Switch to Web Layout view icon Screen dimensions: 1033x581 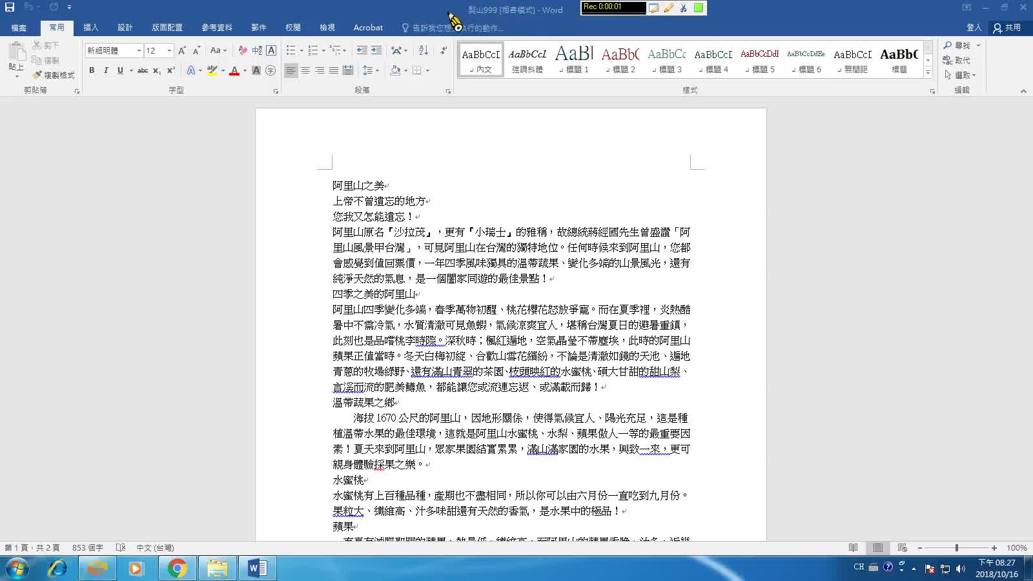point(903,547)
